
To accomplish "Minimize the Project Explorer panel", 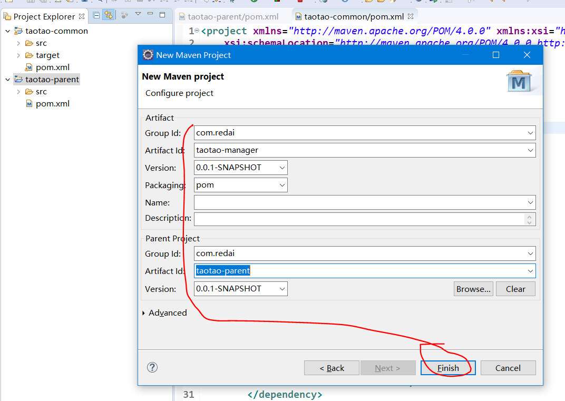I will [150, 14].
